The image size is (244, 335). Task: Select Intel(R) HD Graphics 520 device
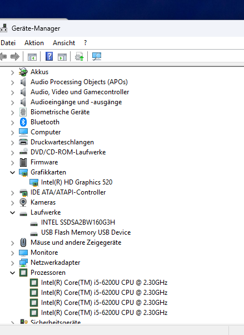tap(77, 182)
